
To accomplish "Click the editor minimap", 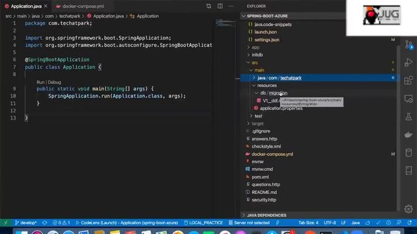I will 225,23.
